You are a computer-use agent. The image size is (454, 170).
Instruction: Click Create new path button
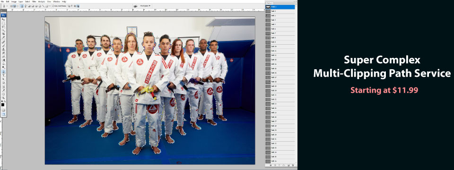tap(288, 165)
